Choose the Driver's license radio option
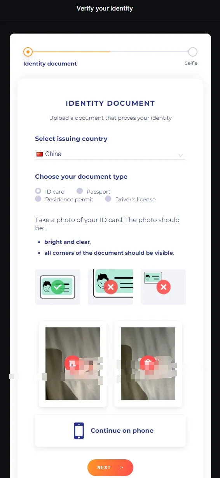Screen dimensions: 220x478 point(108,199)
